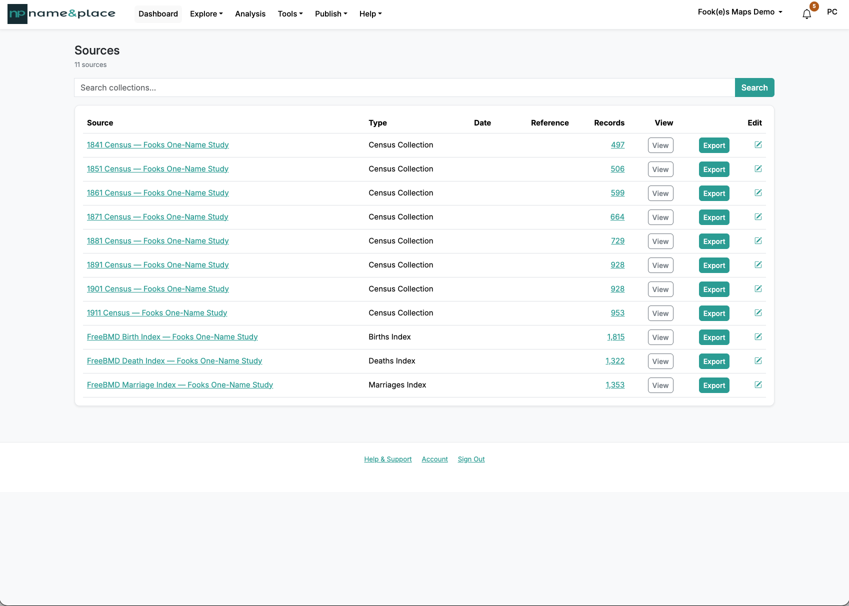849x606 pixels.
Task: Export the 1871 Census source
Action: [x=714, y=217]
